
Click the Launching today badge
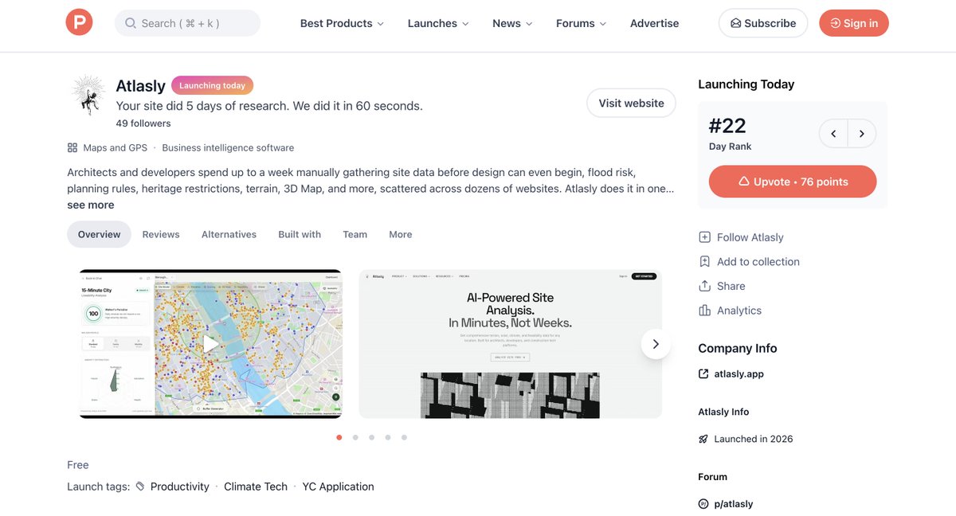click(x=212, y=85)
